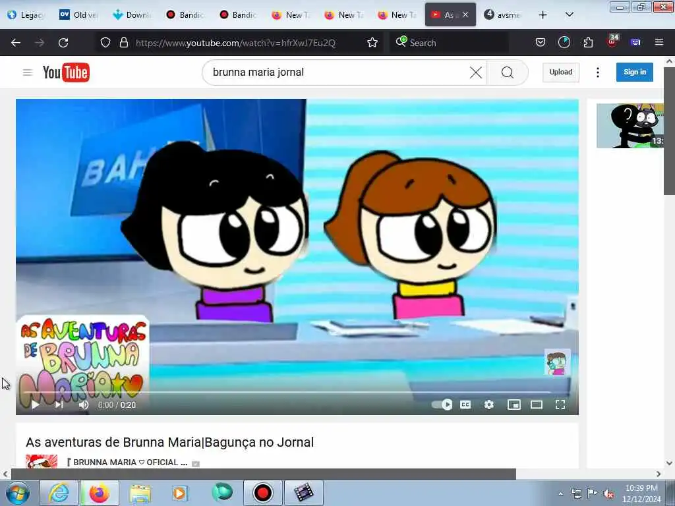Click the Sign in button
This screenshot has width=675, height=506.
click(635, 72)
